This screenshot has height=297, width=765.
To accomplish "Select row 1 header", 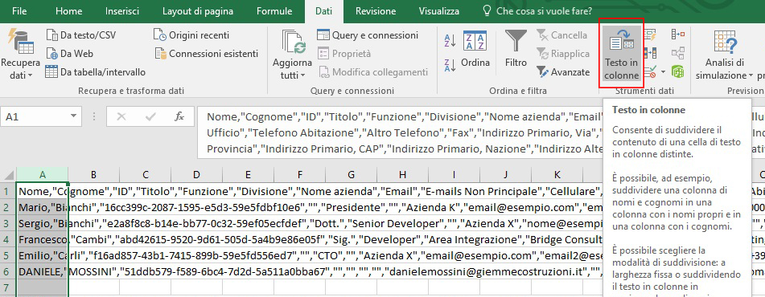I will 8,191.
